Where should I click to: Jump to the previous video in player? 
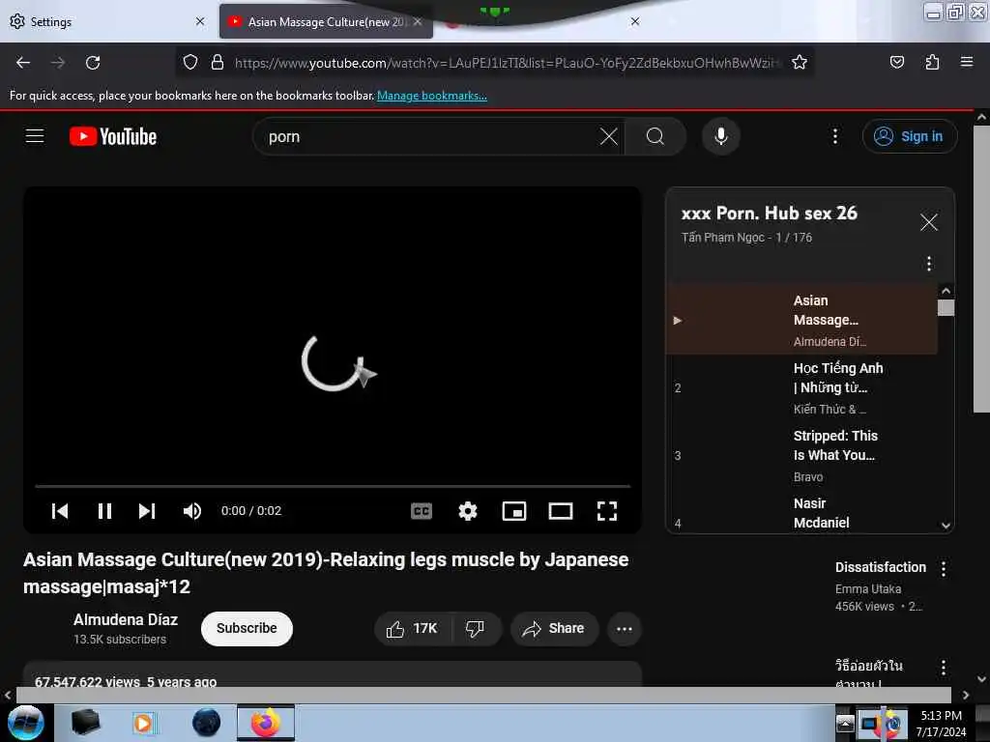coord(59,510)
